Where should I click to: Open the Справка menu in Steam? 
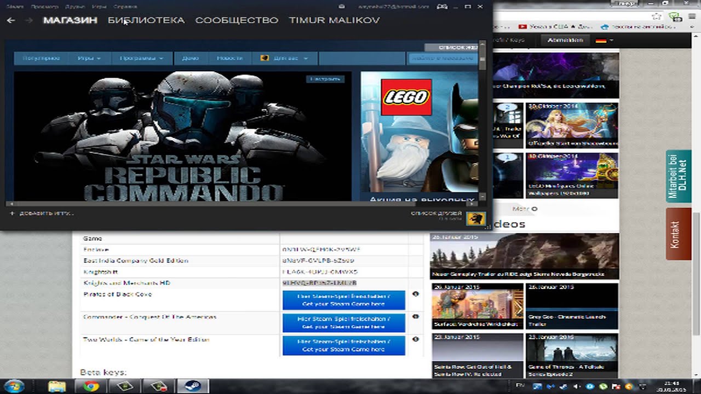[x=125, y=7]
